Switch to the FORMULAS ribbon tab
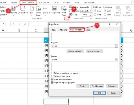The image size is (134, 105). click(x=44, y=3)
